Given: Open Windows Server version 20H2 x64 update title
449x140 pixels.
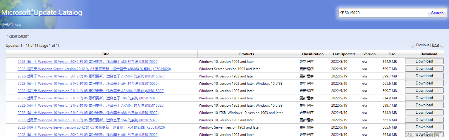Looking at the screenshot, I should [x=91, y=127].
